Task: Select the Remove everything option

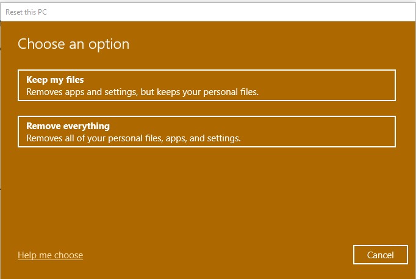Action: coord(207,132)
